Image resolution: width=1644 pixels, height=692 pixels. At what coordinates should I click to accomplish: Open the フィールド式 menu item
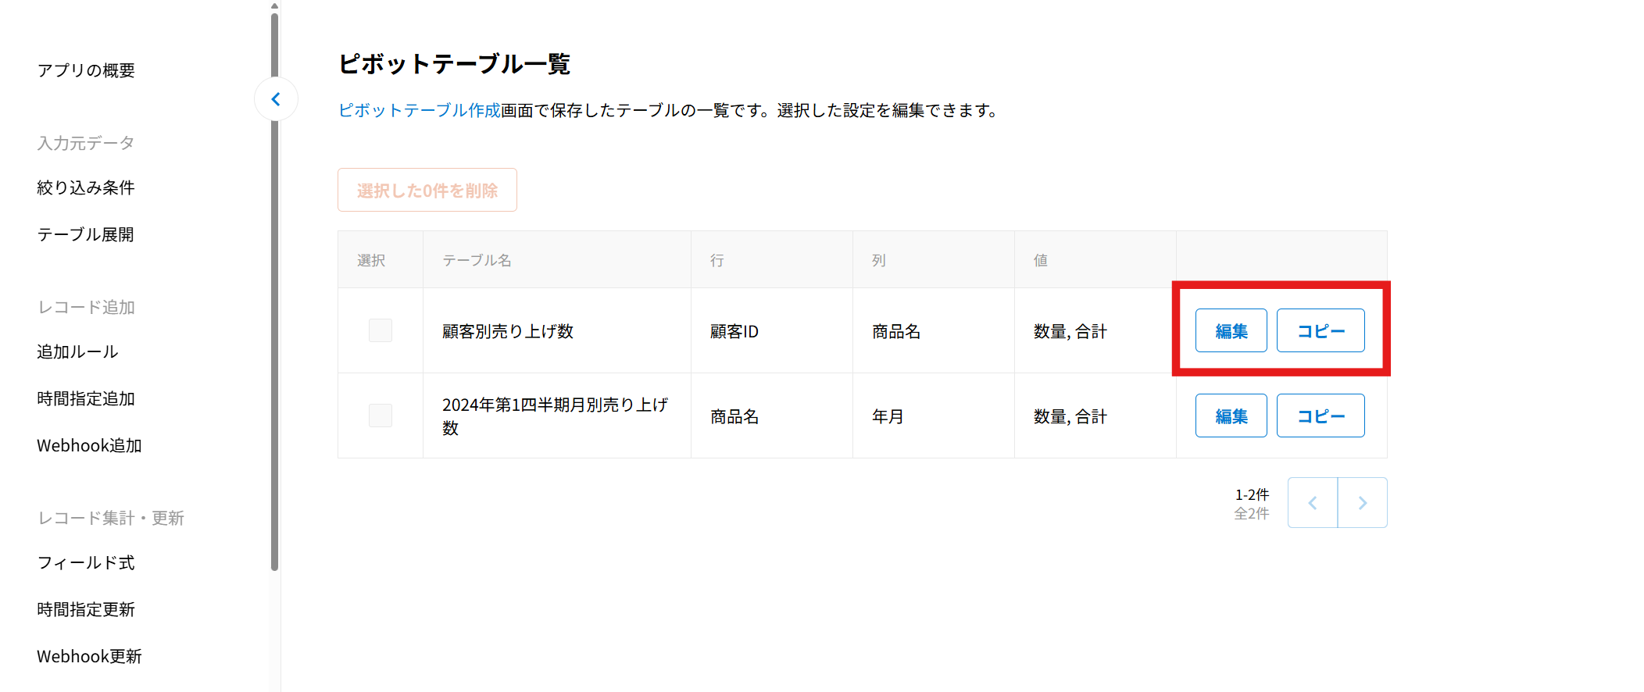point(86,562)
